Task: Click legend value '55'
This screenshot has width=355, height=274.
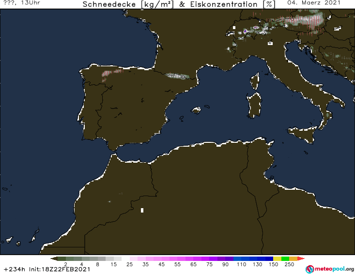Action: tap(177, 264)
